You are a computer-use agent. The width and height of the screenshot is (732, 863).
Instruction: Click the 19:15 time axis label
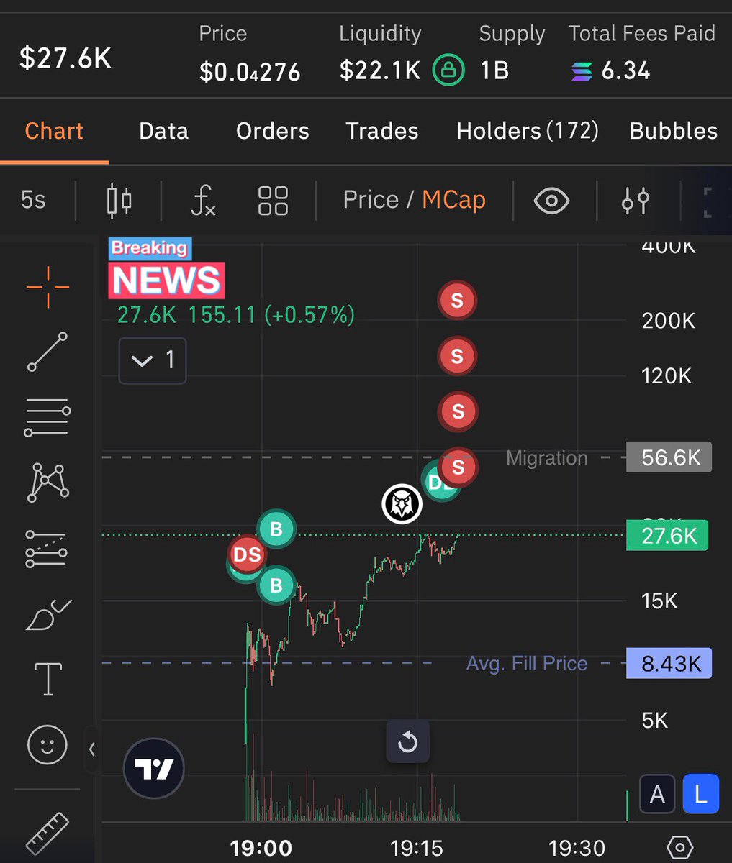tap(417, 848)
